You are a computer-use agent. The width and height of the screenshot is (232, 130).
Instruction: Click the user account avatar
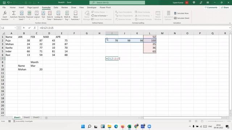point(187,3)
